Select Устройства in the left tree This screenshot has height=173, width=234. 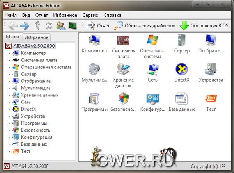point(33,116)
